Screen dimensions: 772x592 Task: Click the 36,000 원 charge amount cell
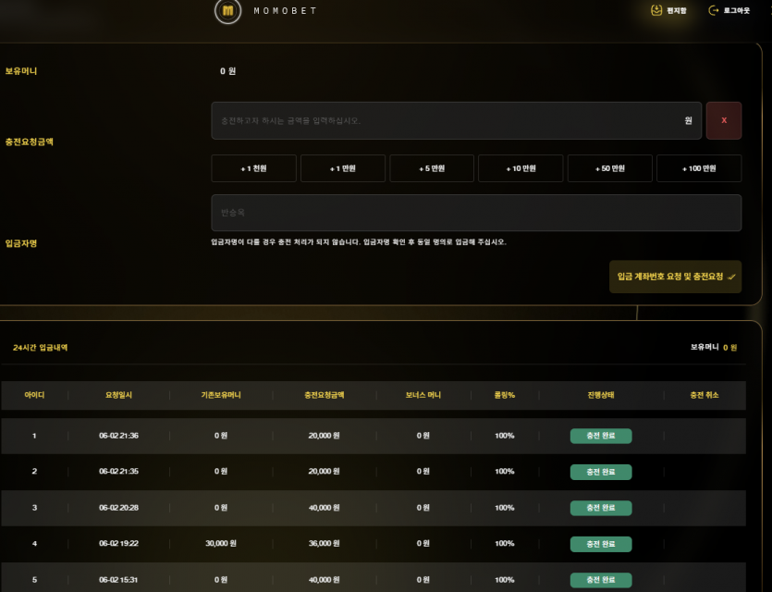coord(324,544)
